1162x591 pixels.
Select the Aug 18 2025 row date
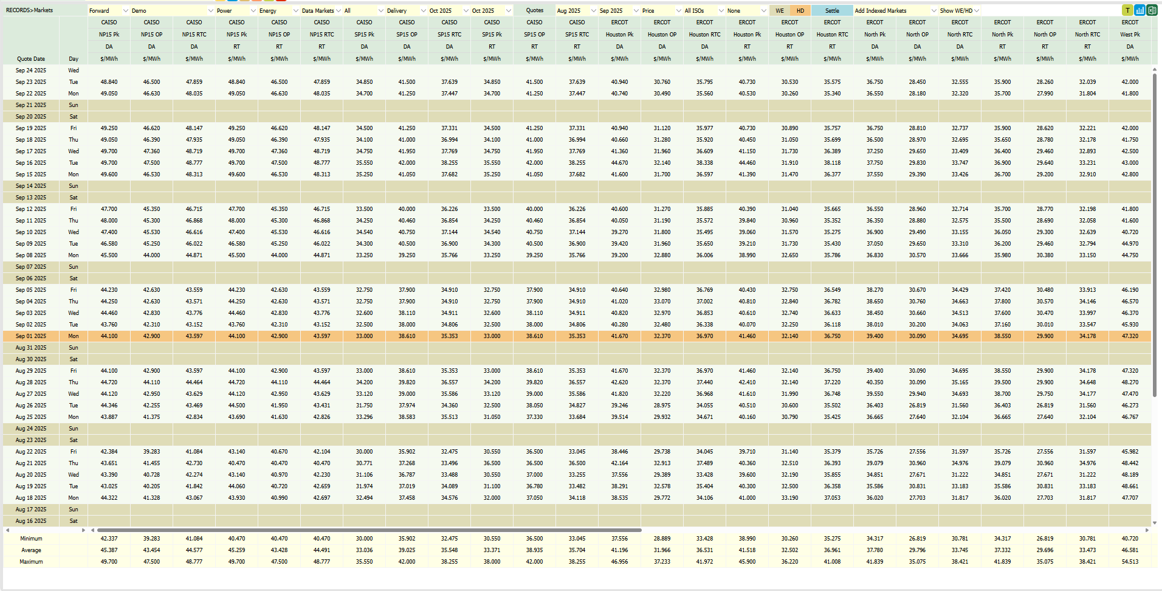tap(31, 498)
